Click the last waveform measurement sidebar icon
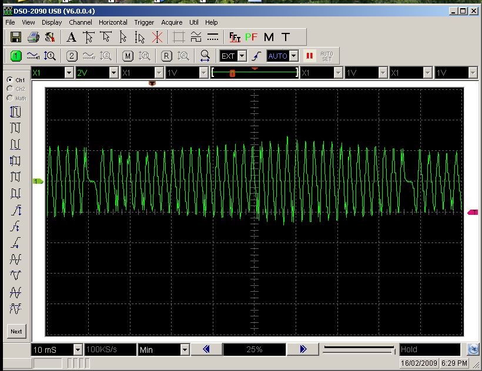The width and height of the screenshot is (482, 371). (15, 308)
